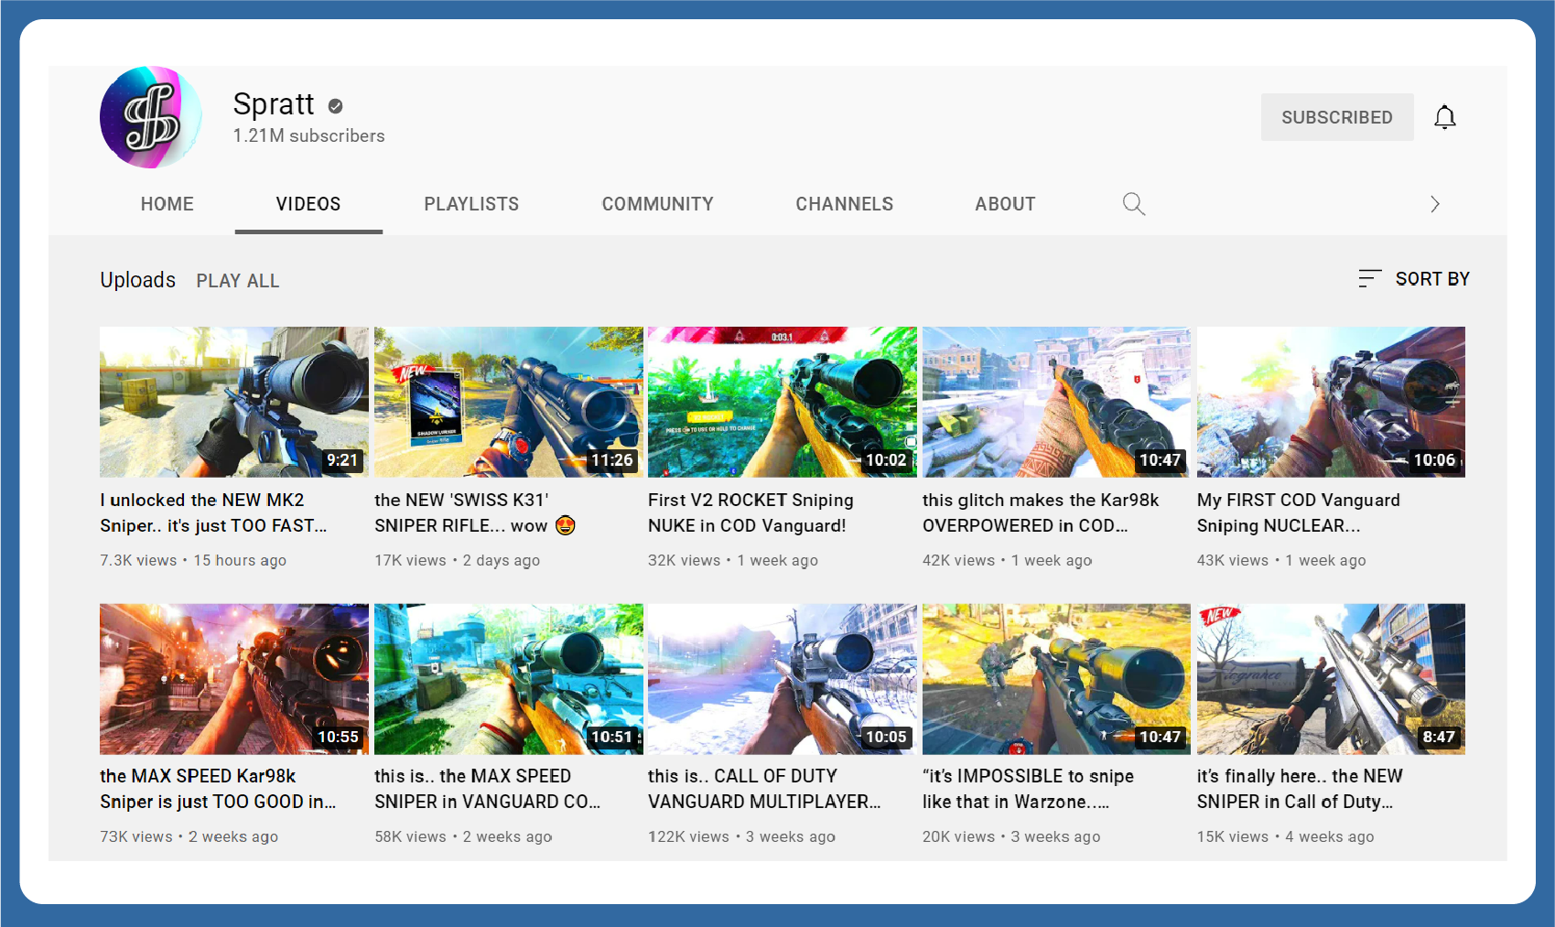Click title 'it's finally here.. the NEW SNIPER'

pyautogui.click(x=1300, y=789)
